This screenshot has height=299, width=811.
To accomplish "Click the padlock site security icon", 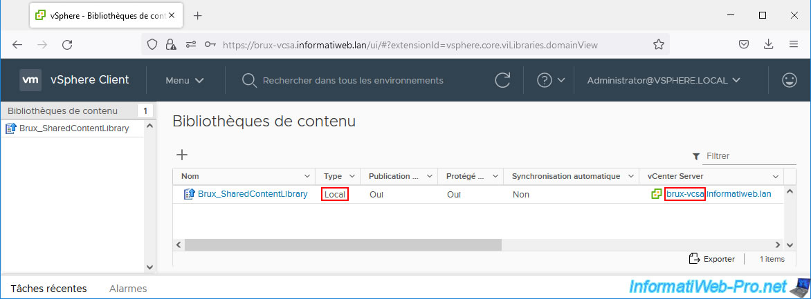I will click(171, 45).
